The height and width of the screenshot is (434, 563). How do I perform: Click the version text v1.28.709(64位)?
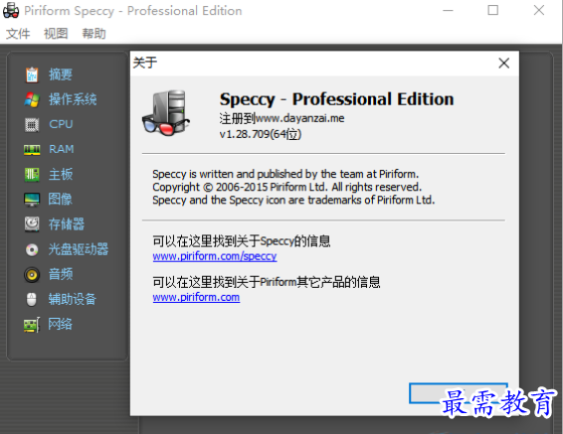pos(261,134)
